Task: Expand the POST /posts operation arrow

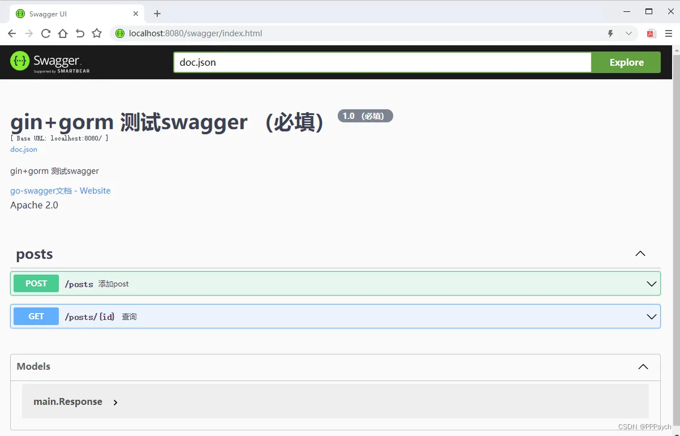Action: tap(652, 283)
